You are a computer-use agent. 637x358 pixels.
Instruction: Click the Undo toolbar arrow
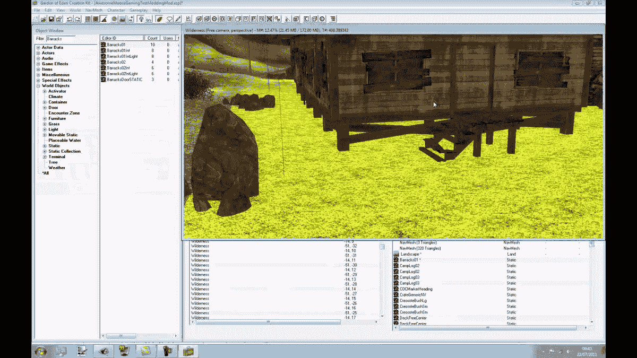[x=69, y=19]
